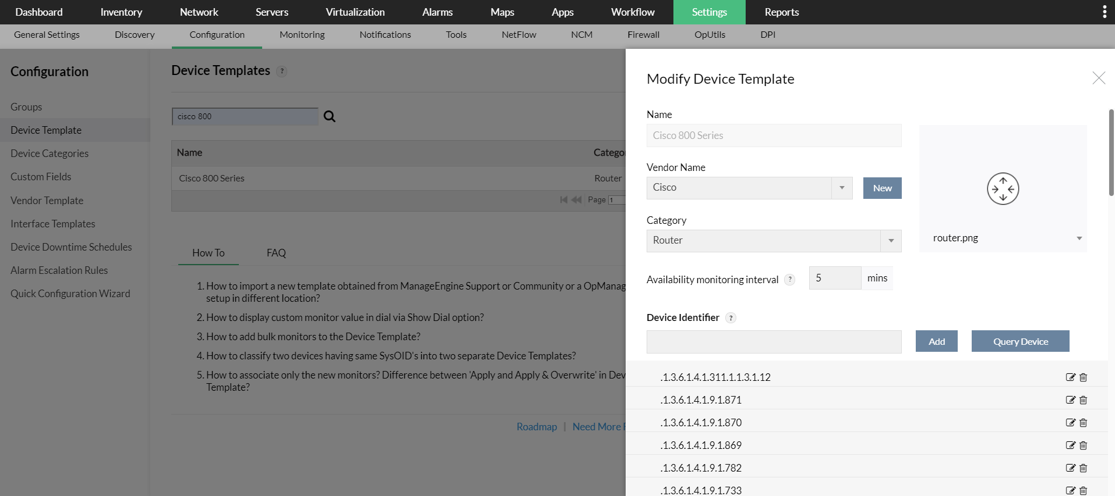
Task: Edit OID .1.3.6.1.4.1.9.1.870 entry
Action: pos(1070,423)
